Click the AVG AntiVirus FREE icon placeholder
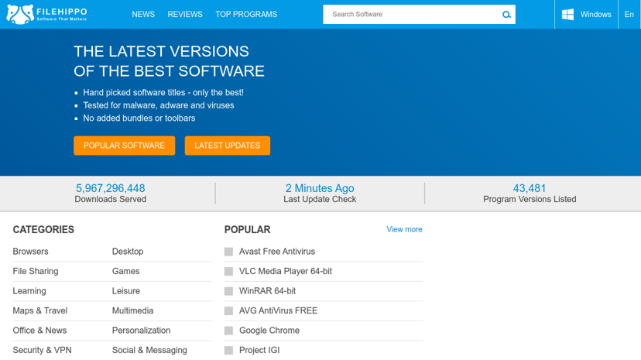The height and width of the screenshot is (360, 641). 228,311
